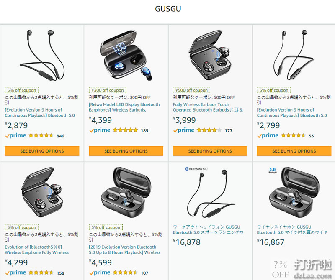Click See Buying Options for ¥2,879 earphones
Viewport: 335px width, 280px height.
(42, 151)
